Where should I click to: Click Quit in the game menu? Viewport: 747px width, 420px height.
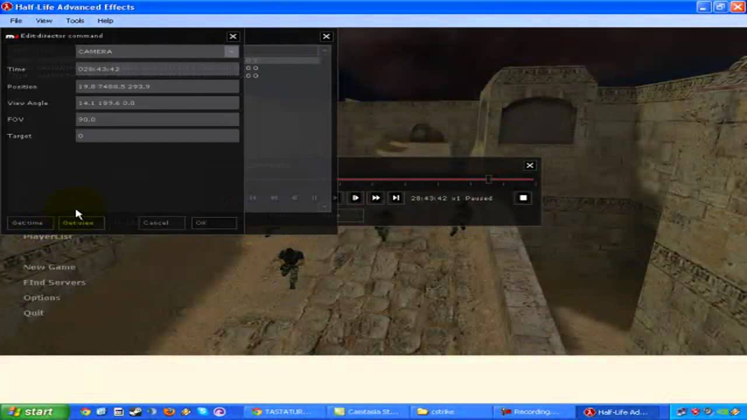pos(33,313)
